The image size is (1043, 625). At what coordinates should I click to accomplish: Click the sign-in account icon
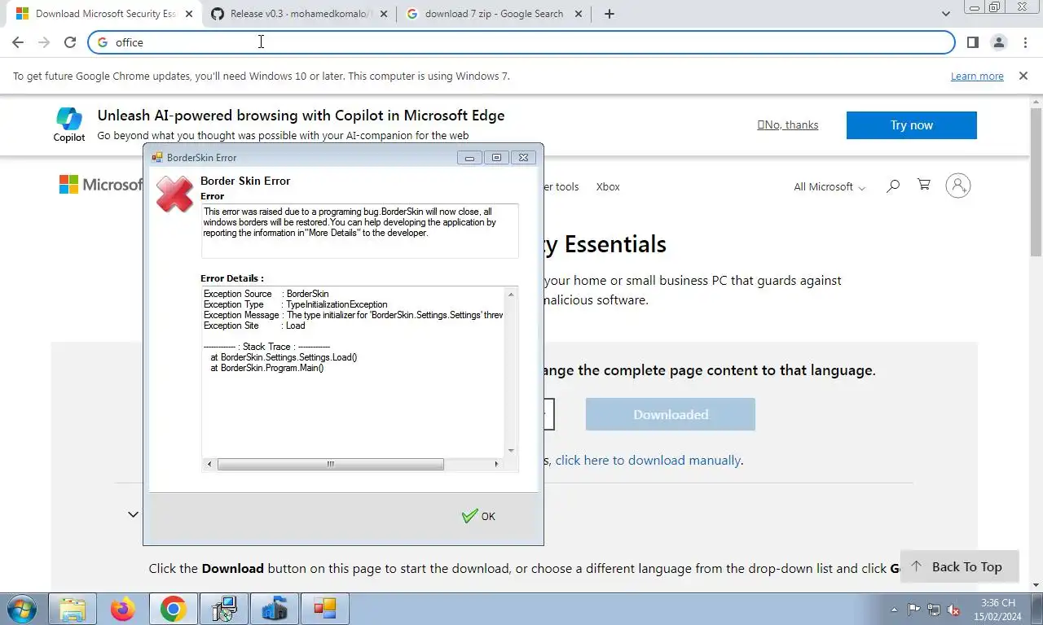958,186
